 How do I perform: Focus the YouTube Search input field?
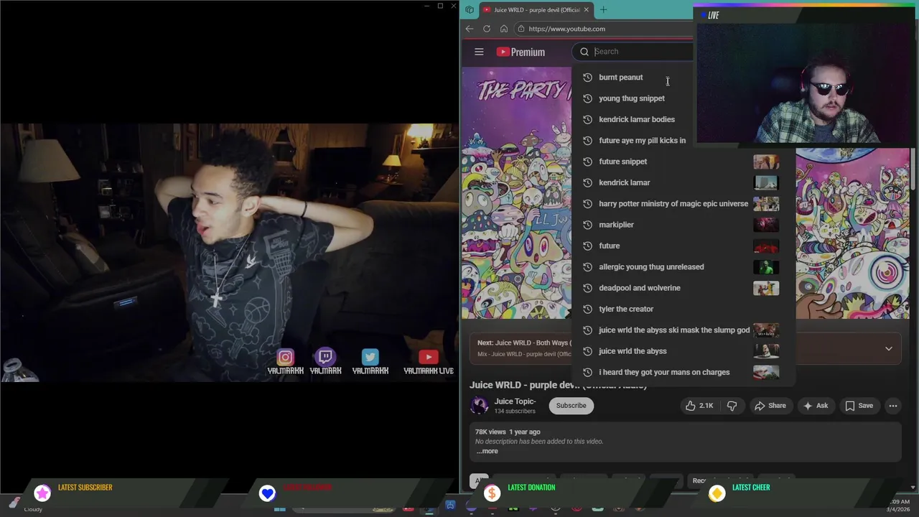[643, 52]
